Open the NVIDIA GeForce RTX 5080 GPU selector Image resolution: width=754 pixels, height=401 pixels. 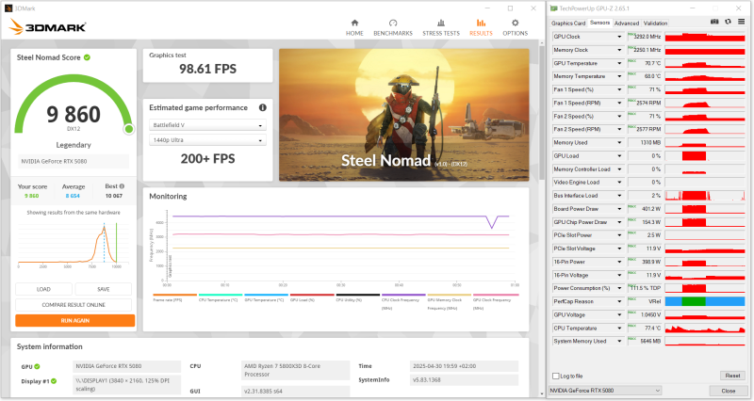[x=605, y=391]
